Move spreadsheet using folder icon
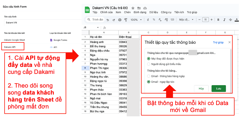Image resolution: width=241 pixels, height=119 pixels. click(x=139, y=8)
